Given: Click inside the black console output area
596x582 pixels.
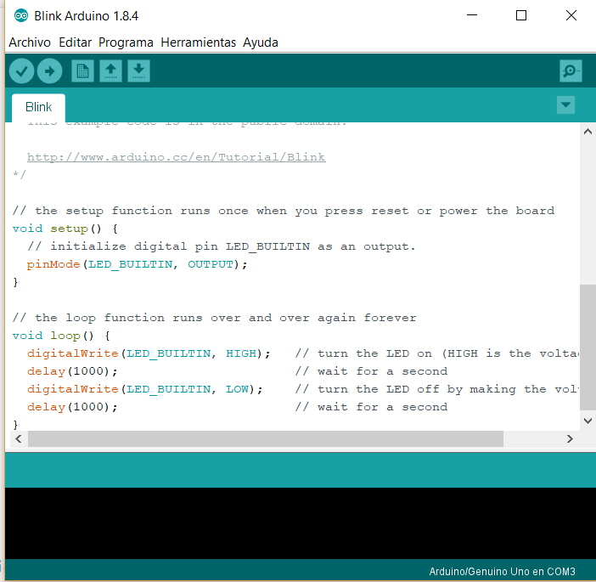Looking at the screenshot, I should point(301,523).
